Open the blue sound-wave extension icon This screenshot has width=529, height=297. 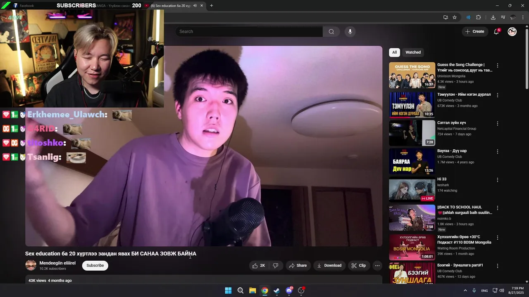point(468,17)
